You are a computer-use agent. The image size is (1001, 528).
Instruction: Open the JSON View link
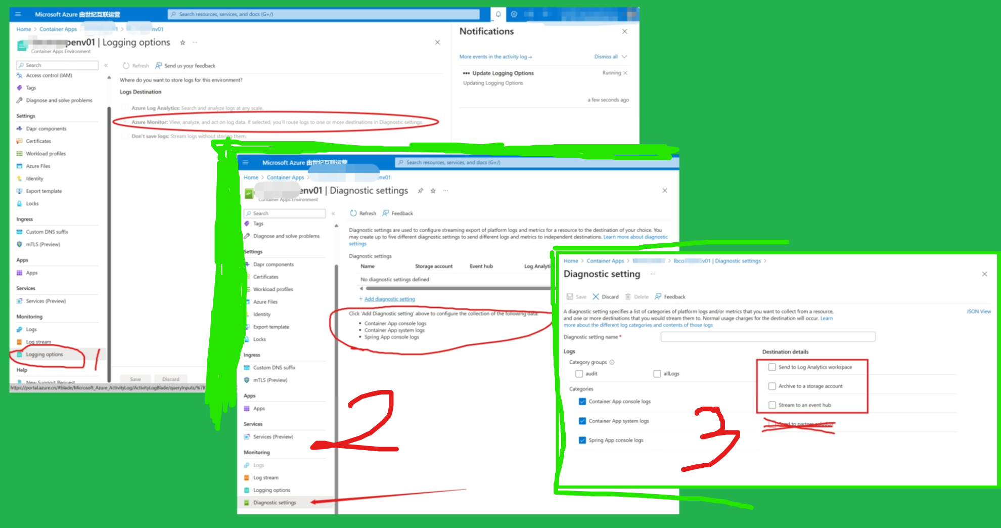(x=978, y=312)
